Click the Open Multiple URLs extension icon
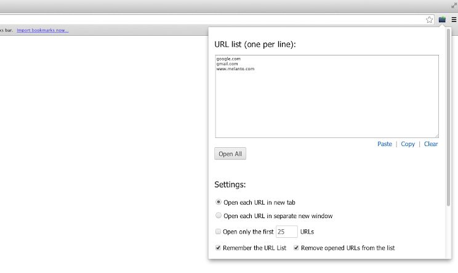458x273 pixels. [442, 20]
